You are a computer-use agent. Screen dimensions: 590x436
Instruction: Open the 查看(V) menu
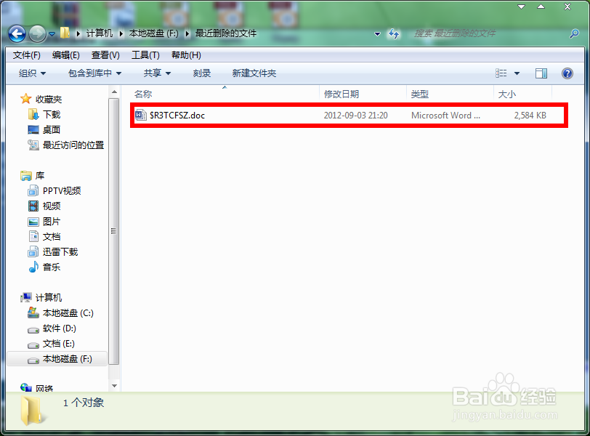coord(105,55)
